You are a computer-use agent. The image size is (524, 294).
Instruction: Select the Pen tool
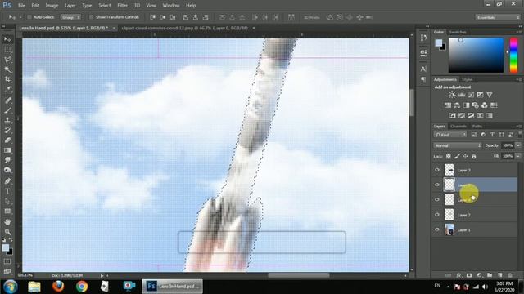[7, 181]
